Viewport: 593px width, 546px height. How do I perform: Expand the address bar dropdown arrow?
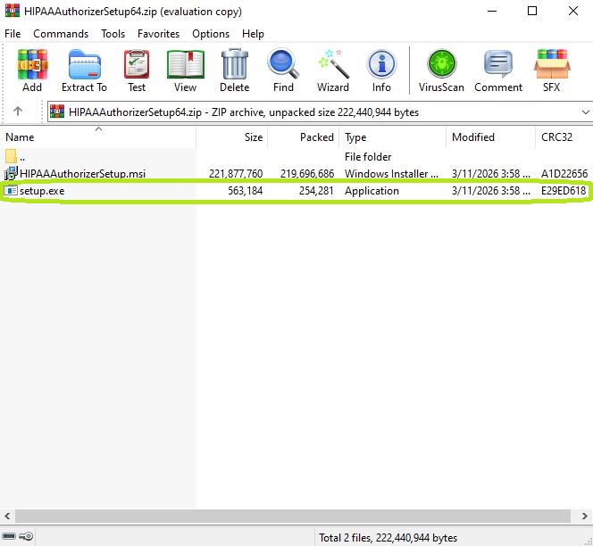(586, 112)
